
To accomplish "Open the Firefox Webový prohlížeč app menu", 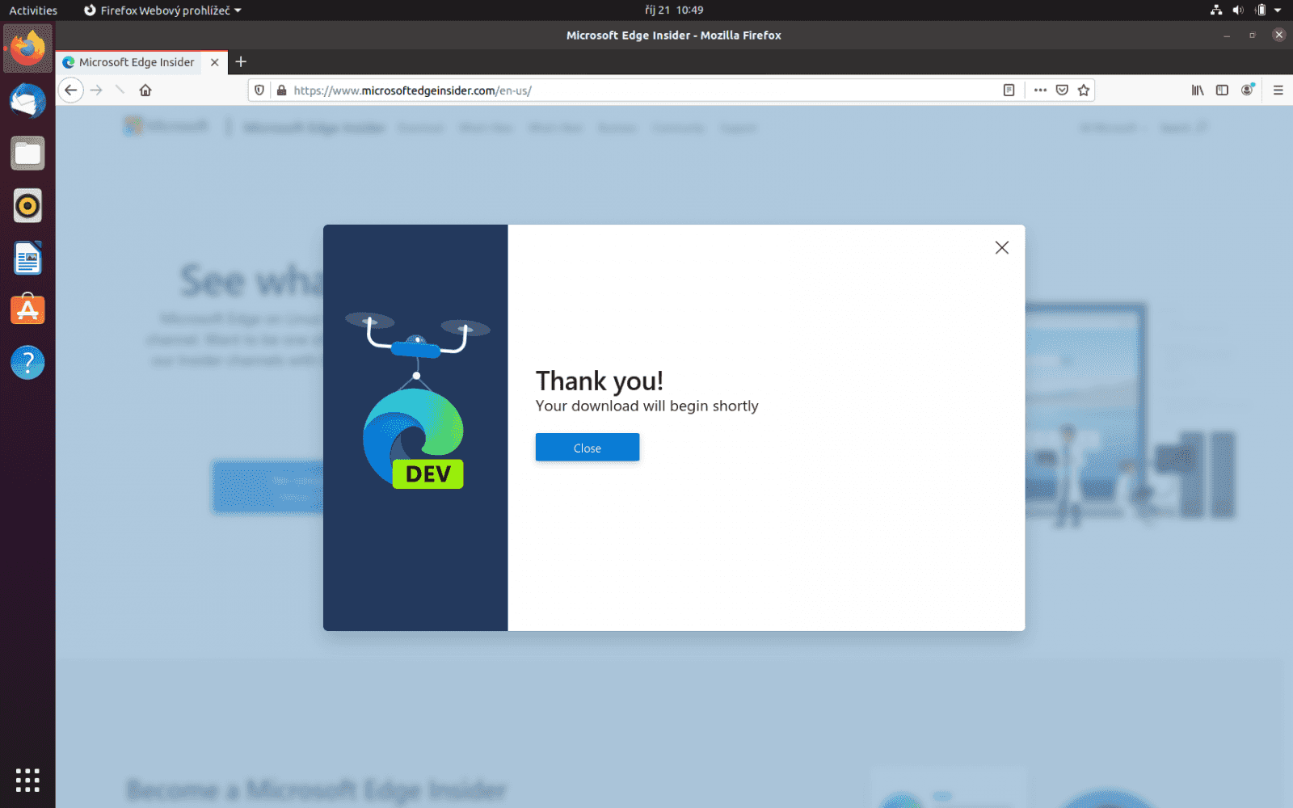I will coord(162,11).
